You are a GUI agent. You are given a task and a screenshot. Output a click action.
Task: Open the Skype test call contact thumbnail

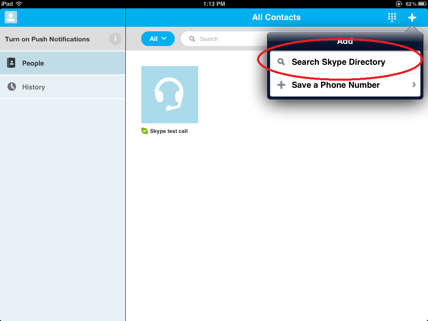170,94
